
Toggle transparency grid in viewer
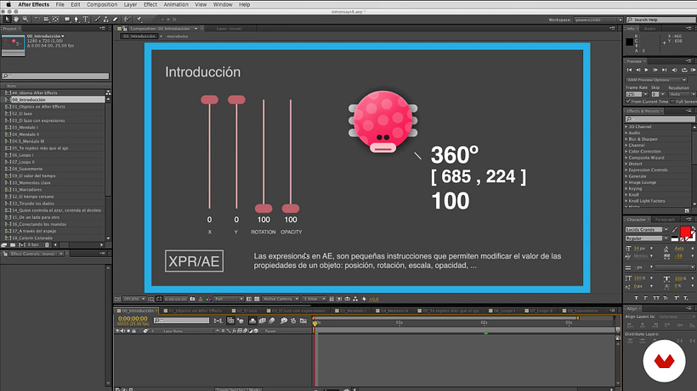[257, 299]
